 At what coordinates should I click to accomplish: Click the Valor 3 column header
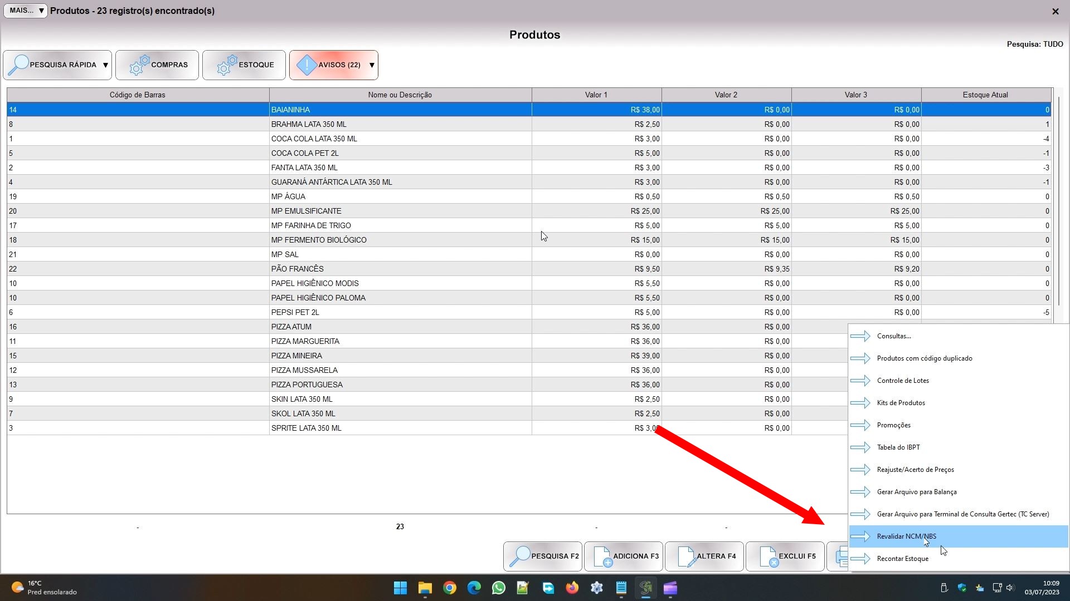point(856,95)
